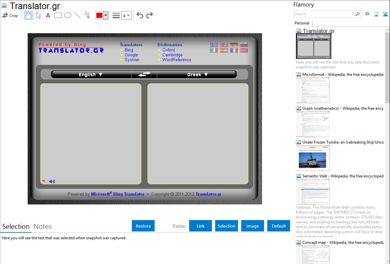Image resolution: width=390 pixels, height=264 pixels.
Task: Click the line thickness icon
Action: coord(116,15)
